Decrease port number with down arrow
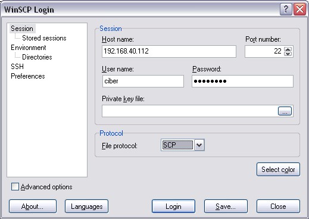 [x=288, y=54]
